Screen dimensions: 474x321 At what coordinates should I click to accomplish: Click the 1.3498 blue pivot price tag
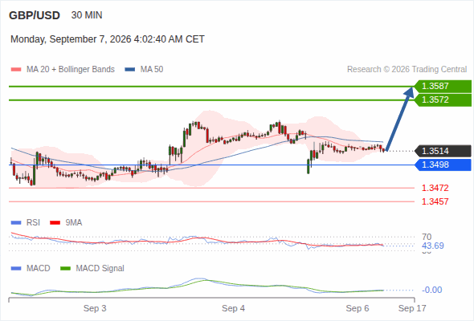coord(443,165)
